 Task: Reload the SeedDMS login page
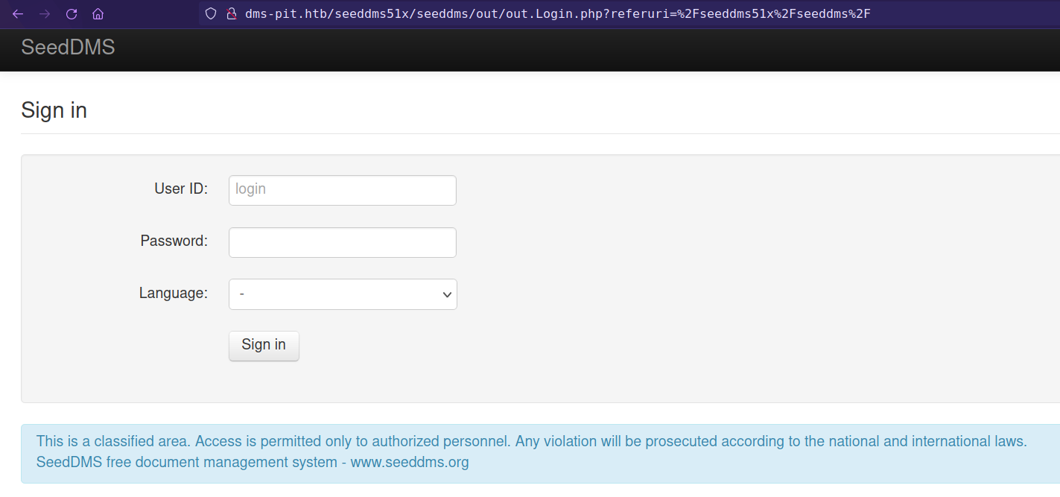click(x=72, y=13)
